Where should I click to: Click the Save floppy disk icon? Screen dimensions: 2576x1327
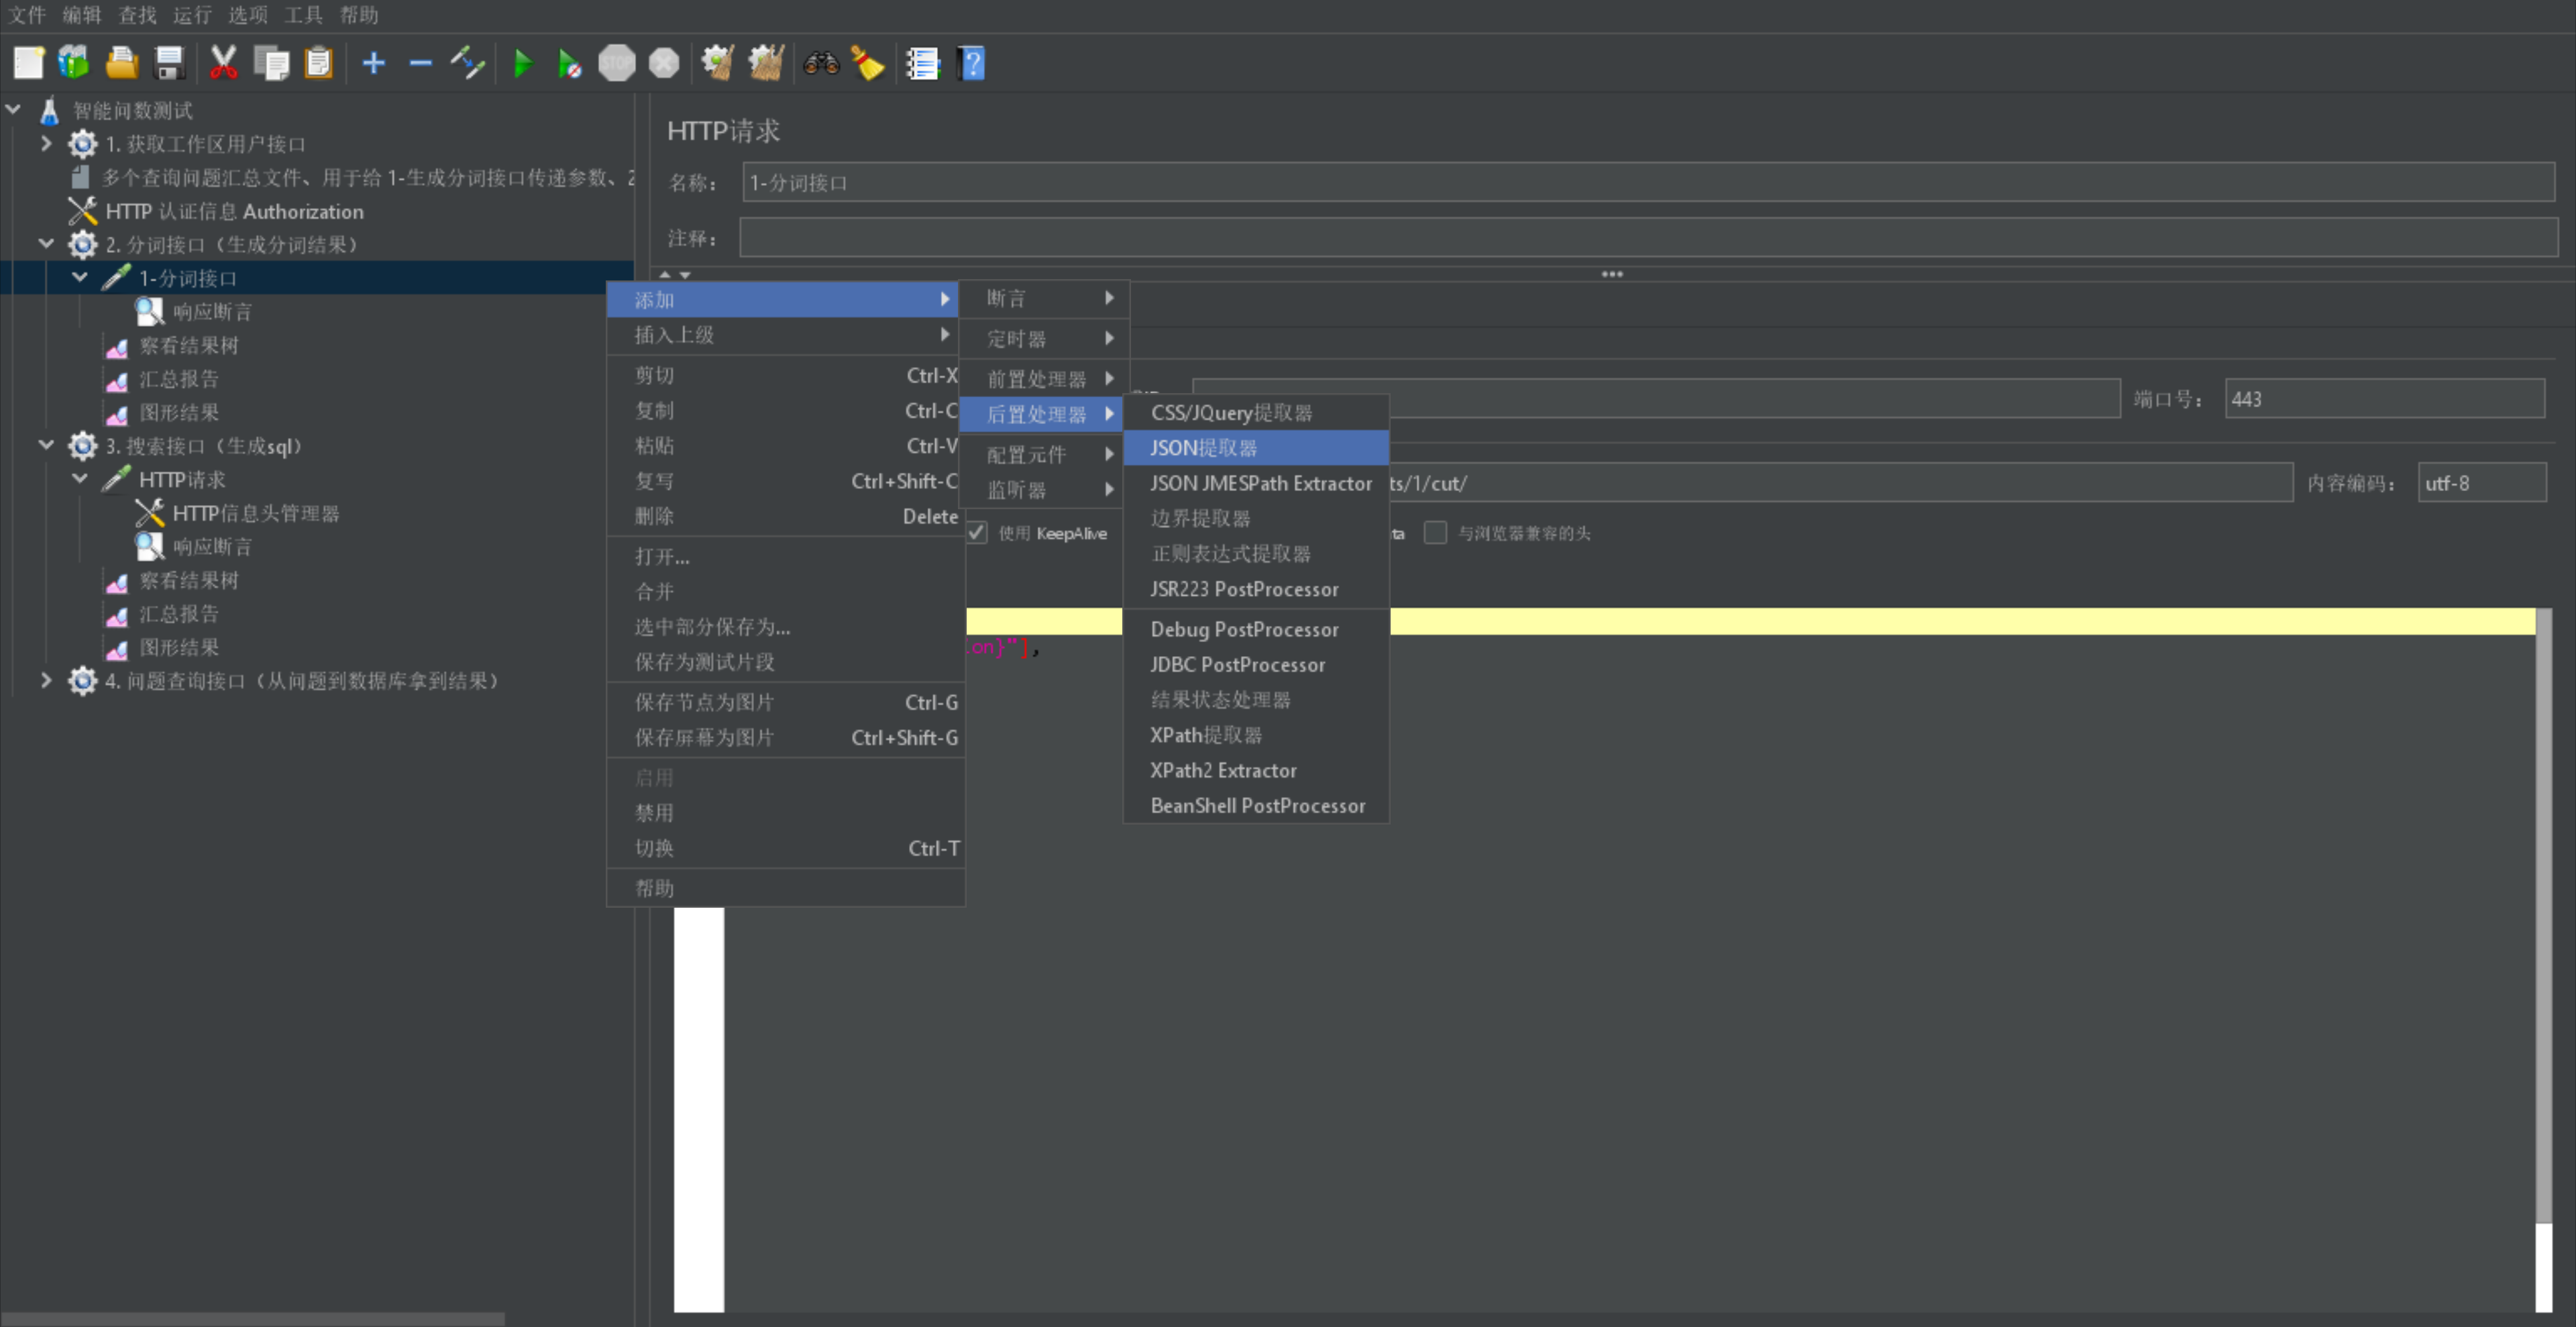[x=169, y=63]
